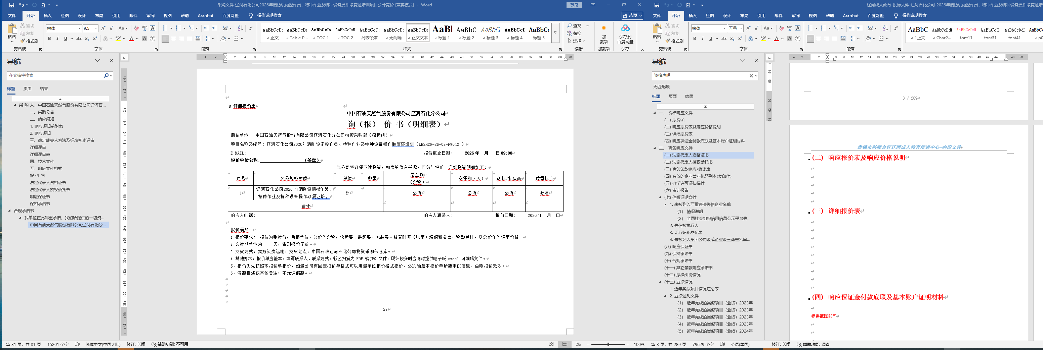Toggle italic in left Word window
This screenshot has height=350, width=1043.
pos(57,39)
